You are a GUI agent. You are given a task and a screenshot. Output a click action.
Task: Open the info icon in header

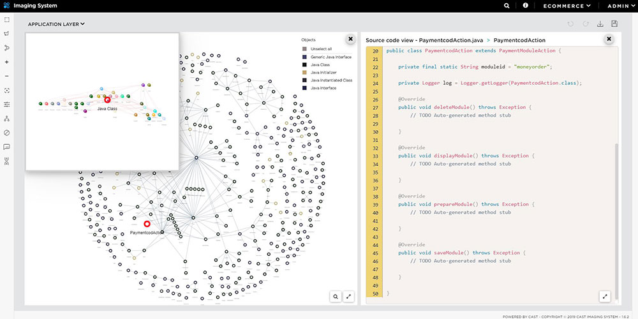[x=526, y=6]
